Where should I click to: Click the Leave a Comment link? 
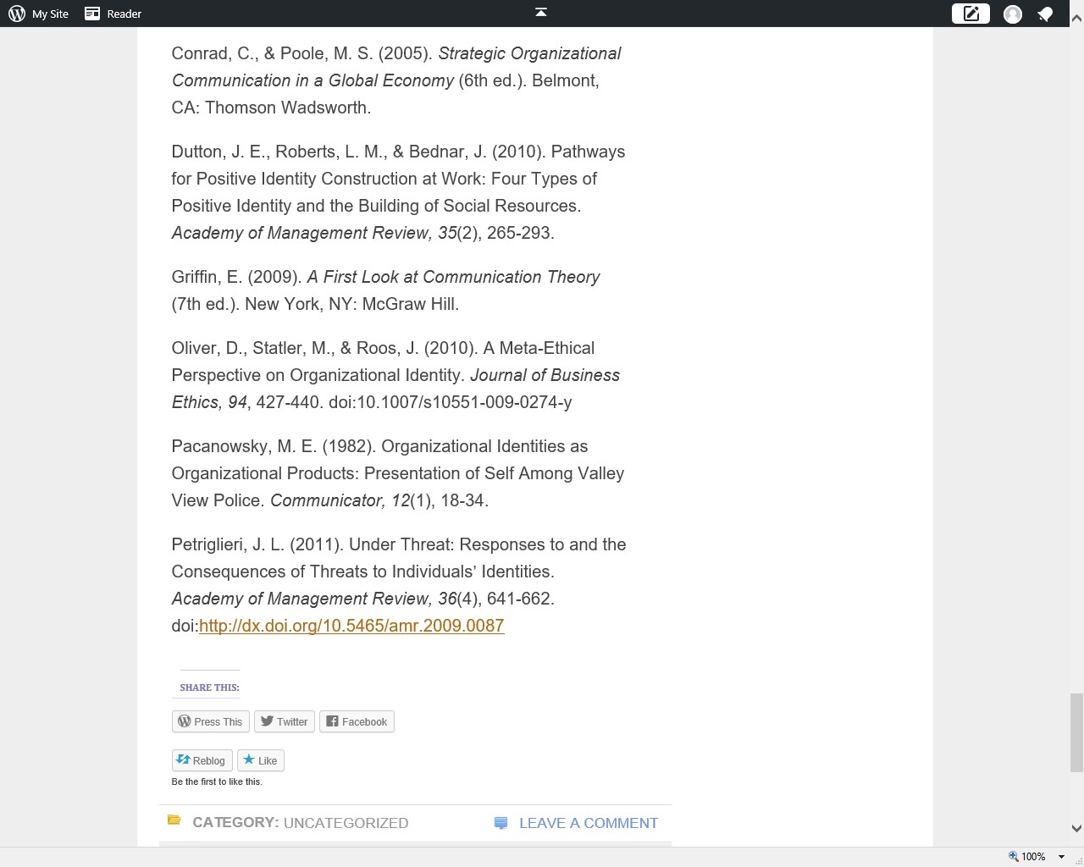point(588,823)
